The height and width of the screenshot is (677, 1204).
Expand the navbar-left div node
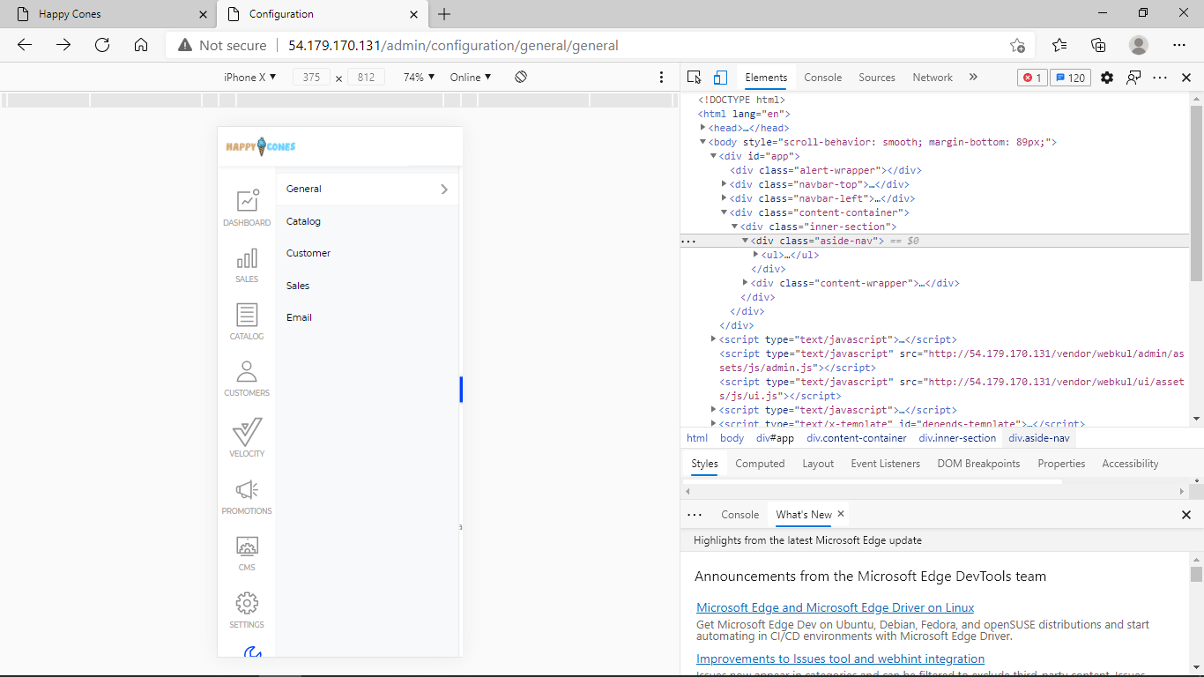pyautogui.click(x=725, y=198)
